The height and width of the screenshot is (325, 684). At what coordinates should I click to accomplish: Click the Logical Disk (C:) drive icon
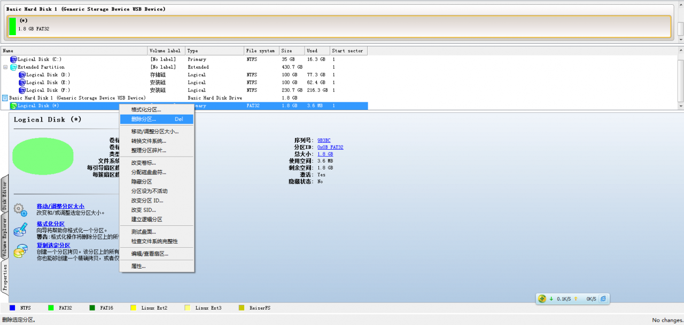pyautogui.click(x=14, y=60)
